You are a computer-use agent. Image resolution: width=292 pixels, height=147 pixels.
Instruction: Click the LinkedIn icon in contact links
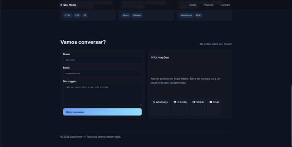(x=175, y=102)
